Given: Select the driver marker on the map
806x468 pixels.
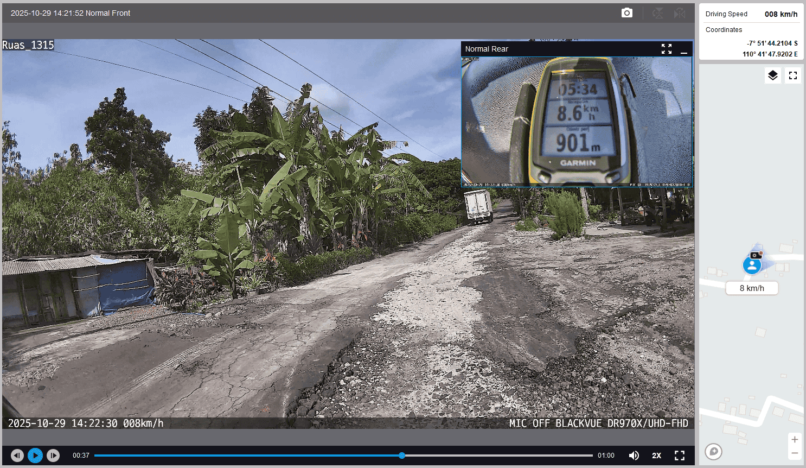Looking at the screenshot, I should 752,265.
